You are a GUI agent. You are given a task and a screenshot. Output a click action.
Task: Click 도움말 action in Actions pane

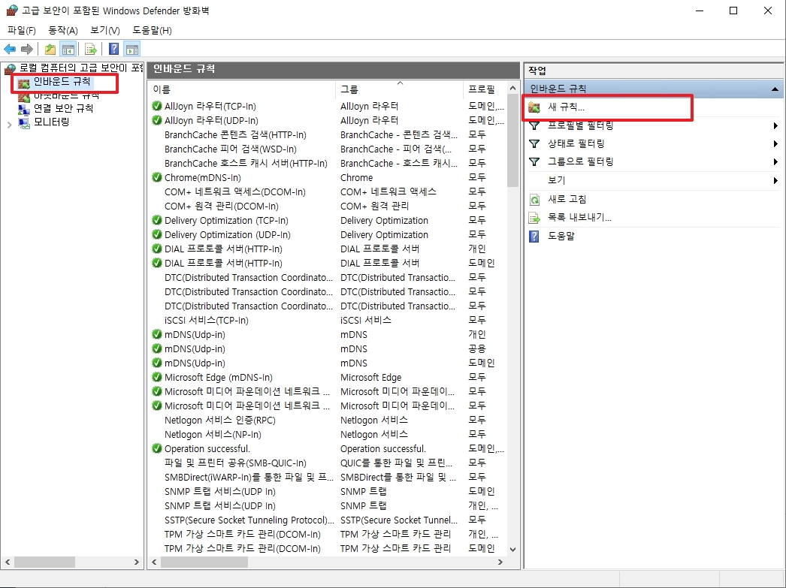(561, 236)
